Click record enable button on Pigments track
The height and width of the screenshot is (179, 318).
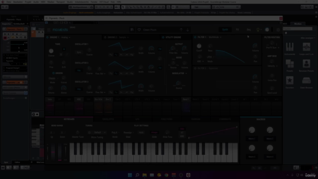pyautogui.click(x=5, y=38)
